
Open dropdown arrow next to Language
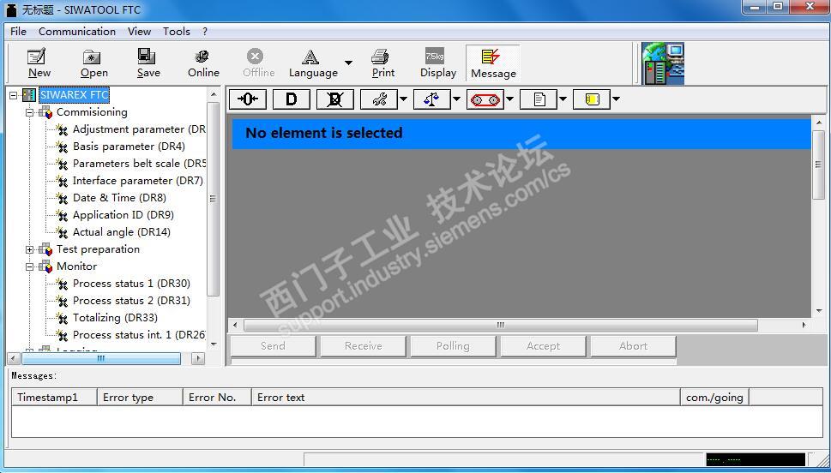[348, 63]
